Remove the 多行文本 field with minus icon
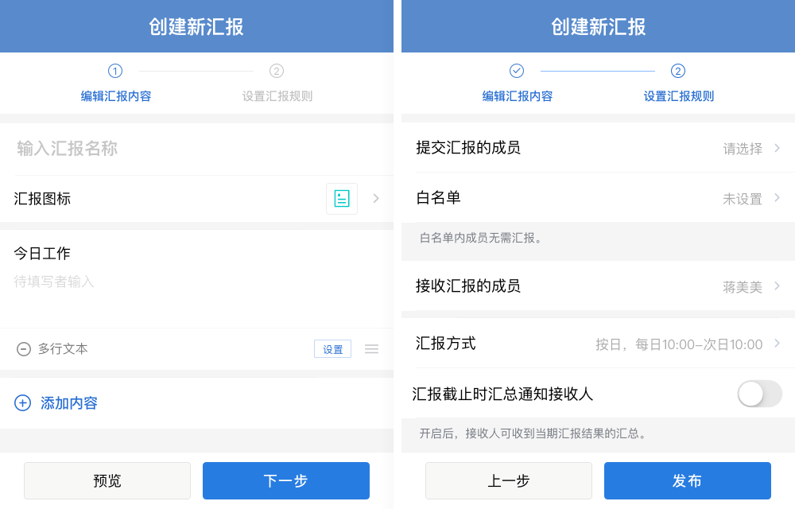795x509 pixels. click(x=23, y=349)
